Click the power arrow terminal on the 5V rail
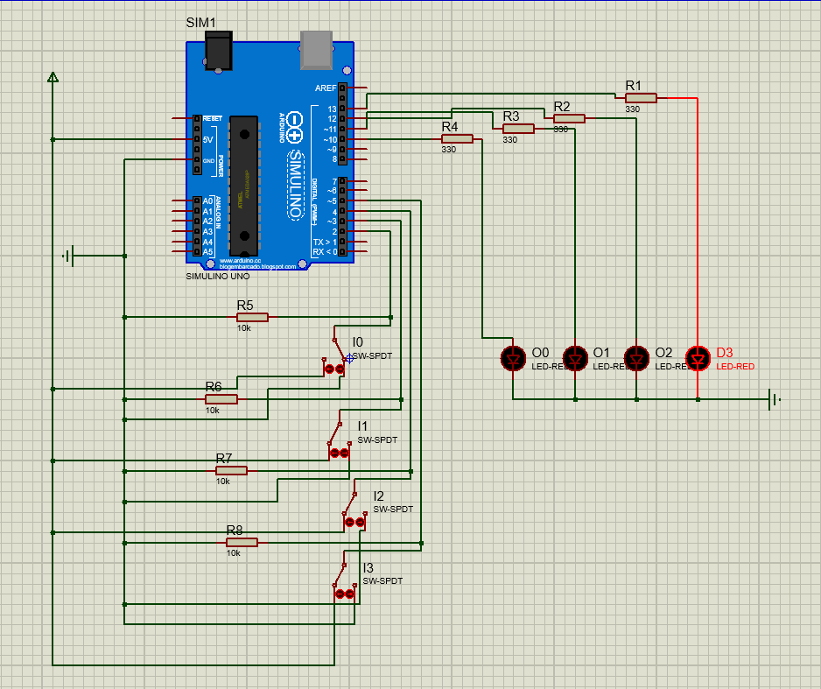The width and height of the screenshot is (821, 689). (x=53, y=78)
